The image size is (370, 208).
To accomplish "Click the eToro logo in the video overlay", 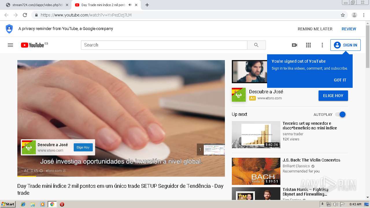I will [x=29, y=147].
